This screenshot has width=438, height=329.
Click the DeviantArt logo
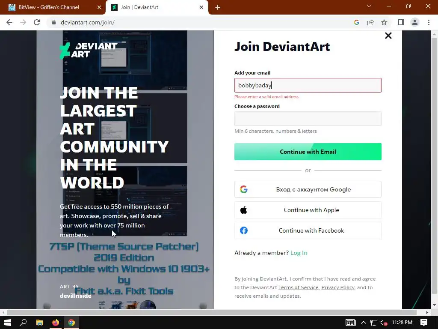89,51
